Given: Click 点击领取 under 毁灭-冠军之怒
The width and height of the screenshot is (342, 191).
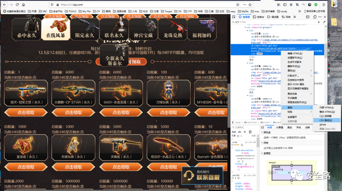Looking at the screenshot, I should tap(26, 112).
